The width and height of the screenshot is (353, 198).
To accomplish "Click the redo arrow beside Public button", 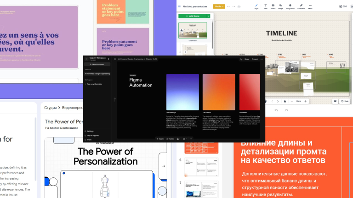I will point(233,6).
